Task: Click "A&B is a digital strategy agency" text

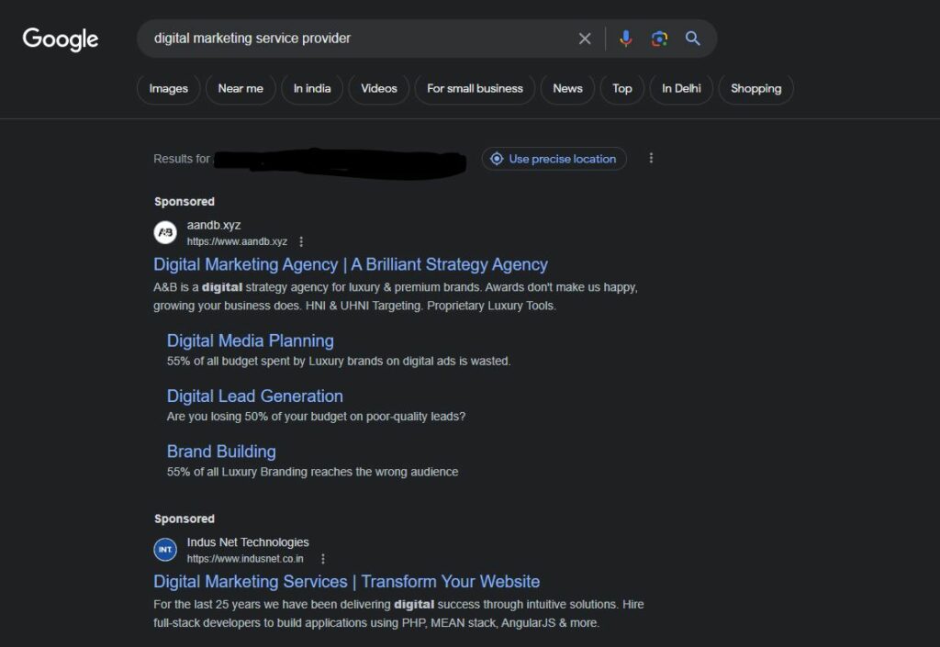Action: pos(396,296)
